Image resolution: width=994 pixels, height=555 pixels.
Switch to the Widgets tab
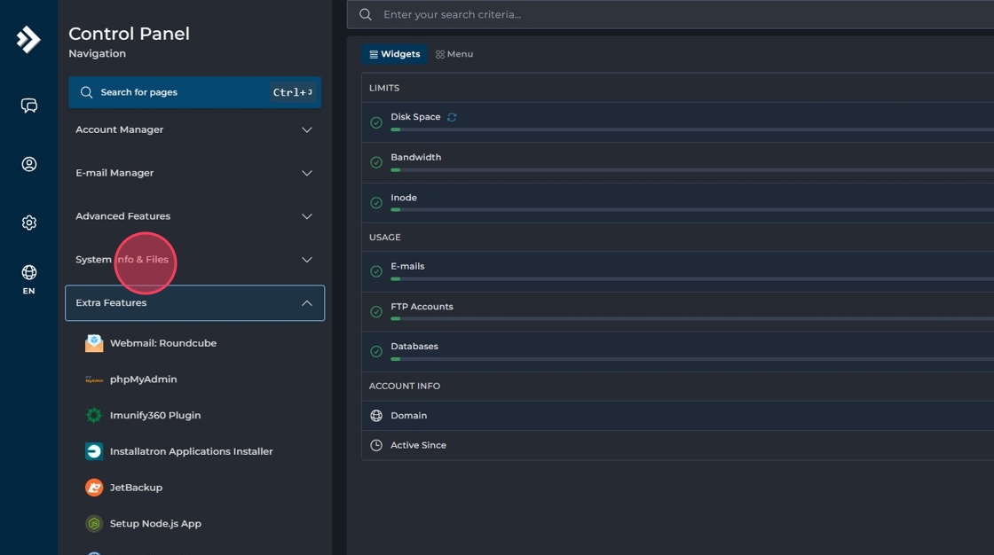click(395, 54)
